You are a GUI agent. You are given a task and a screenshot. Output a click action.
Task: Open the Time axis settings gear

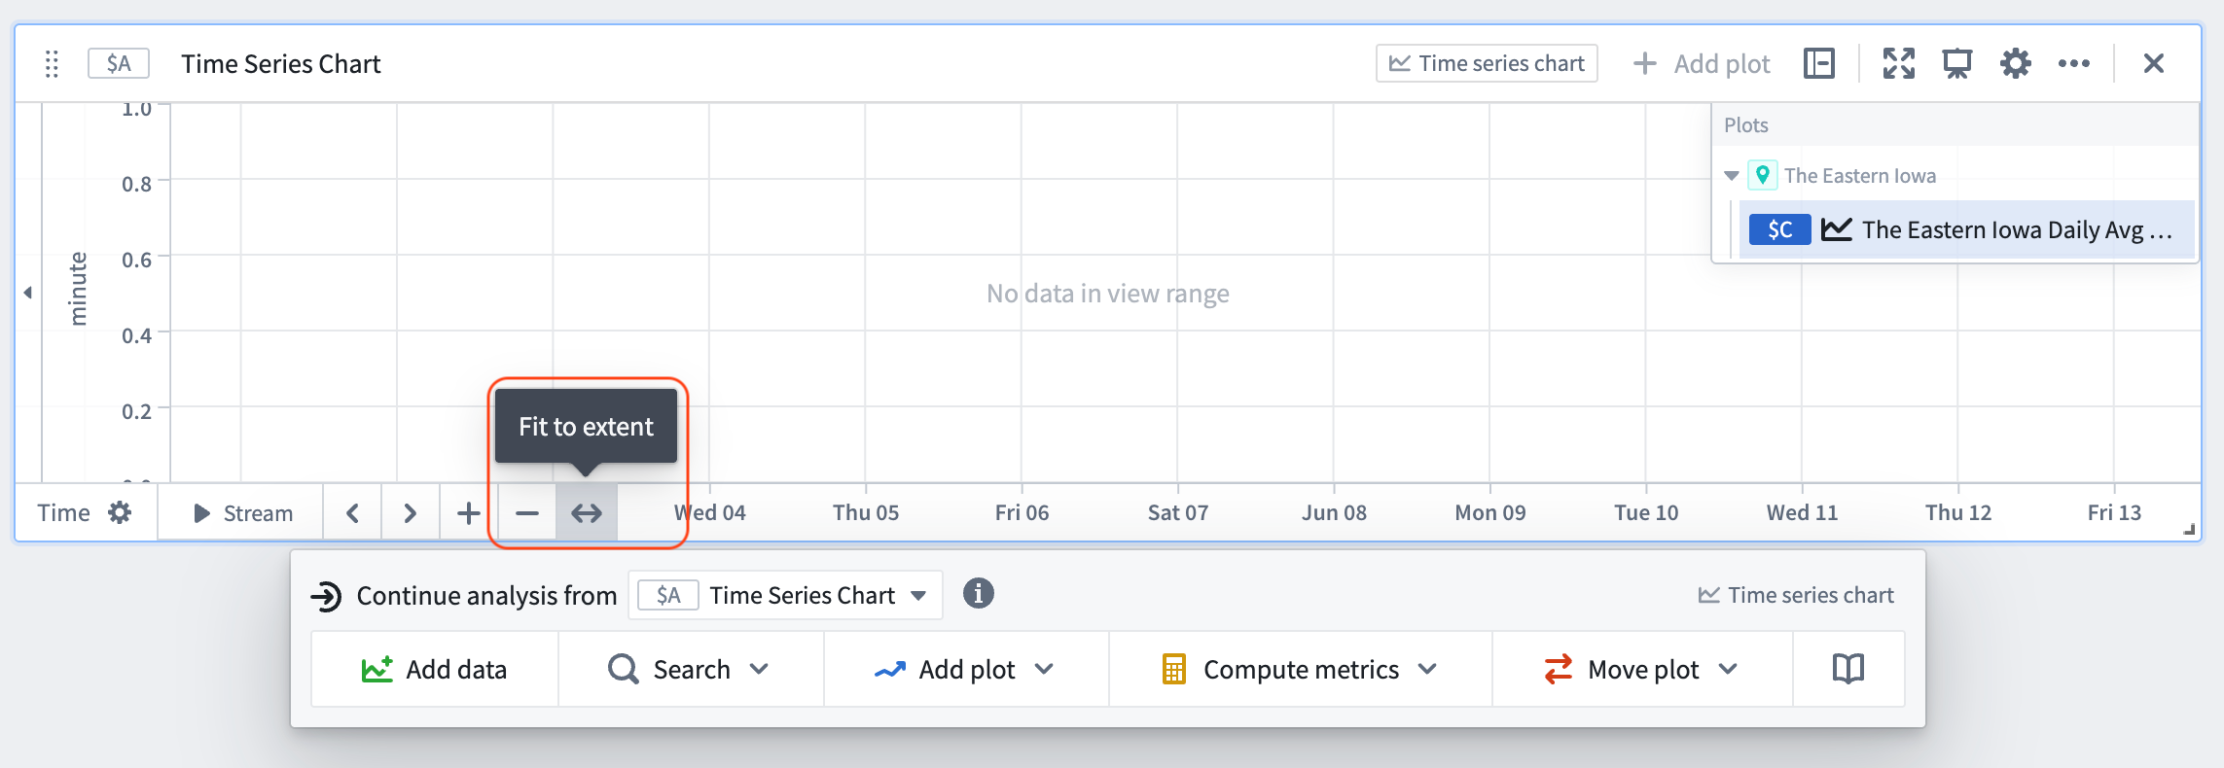tap(121, 512)
